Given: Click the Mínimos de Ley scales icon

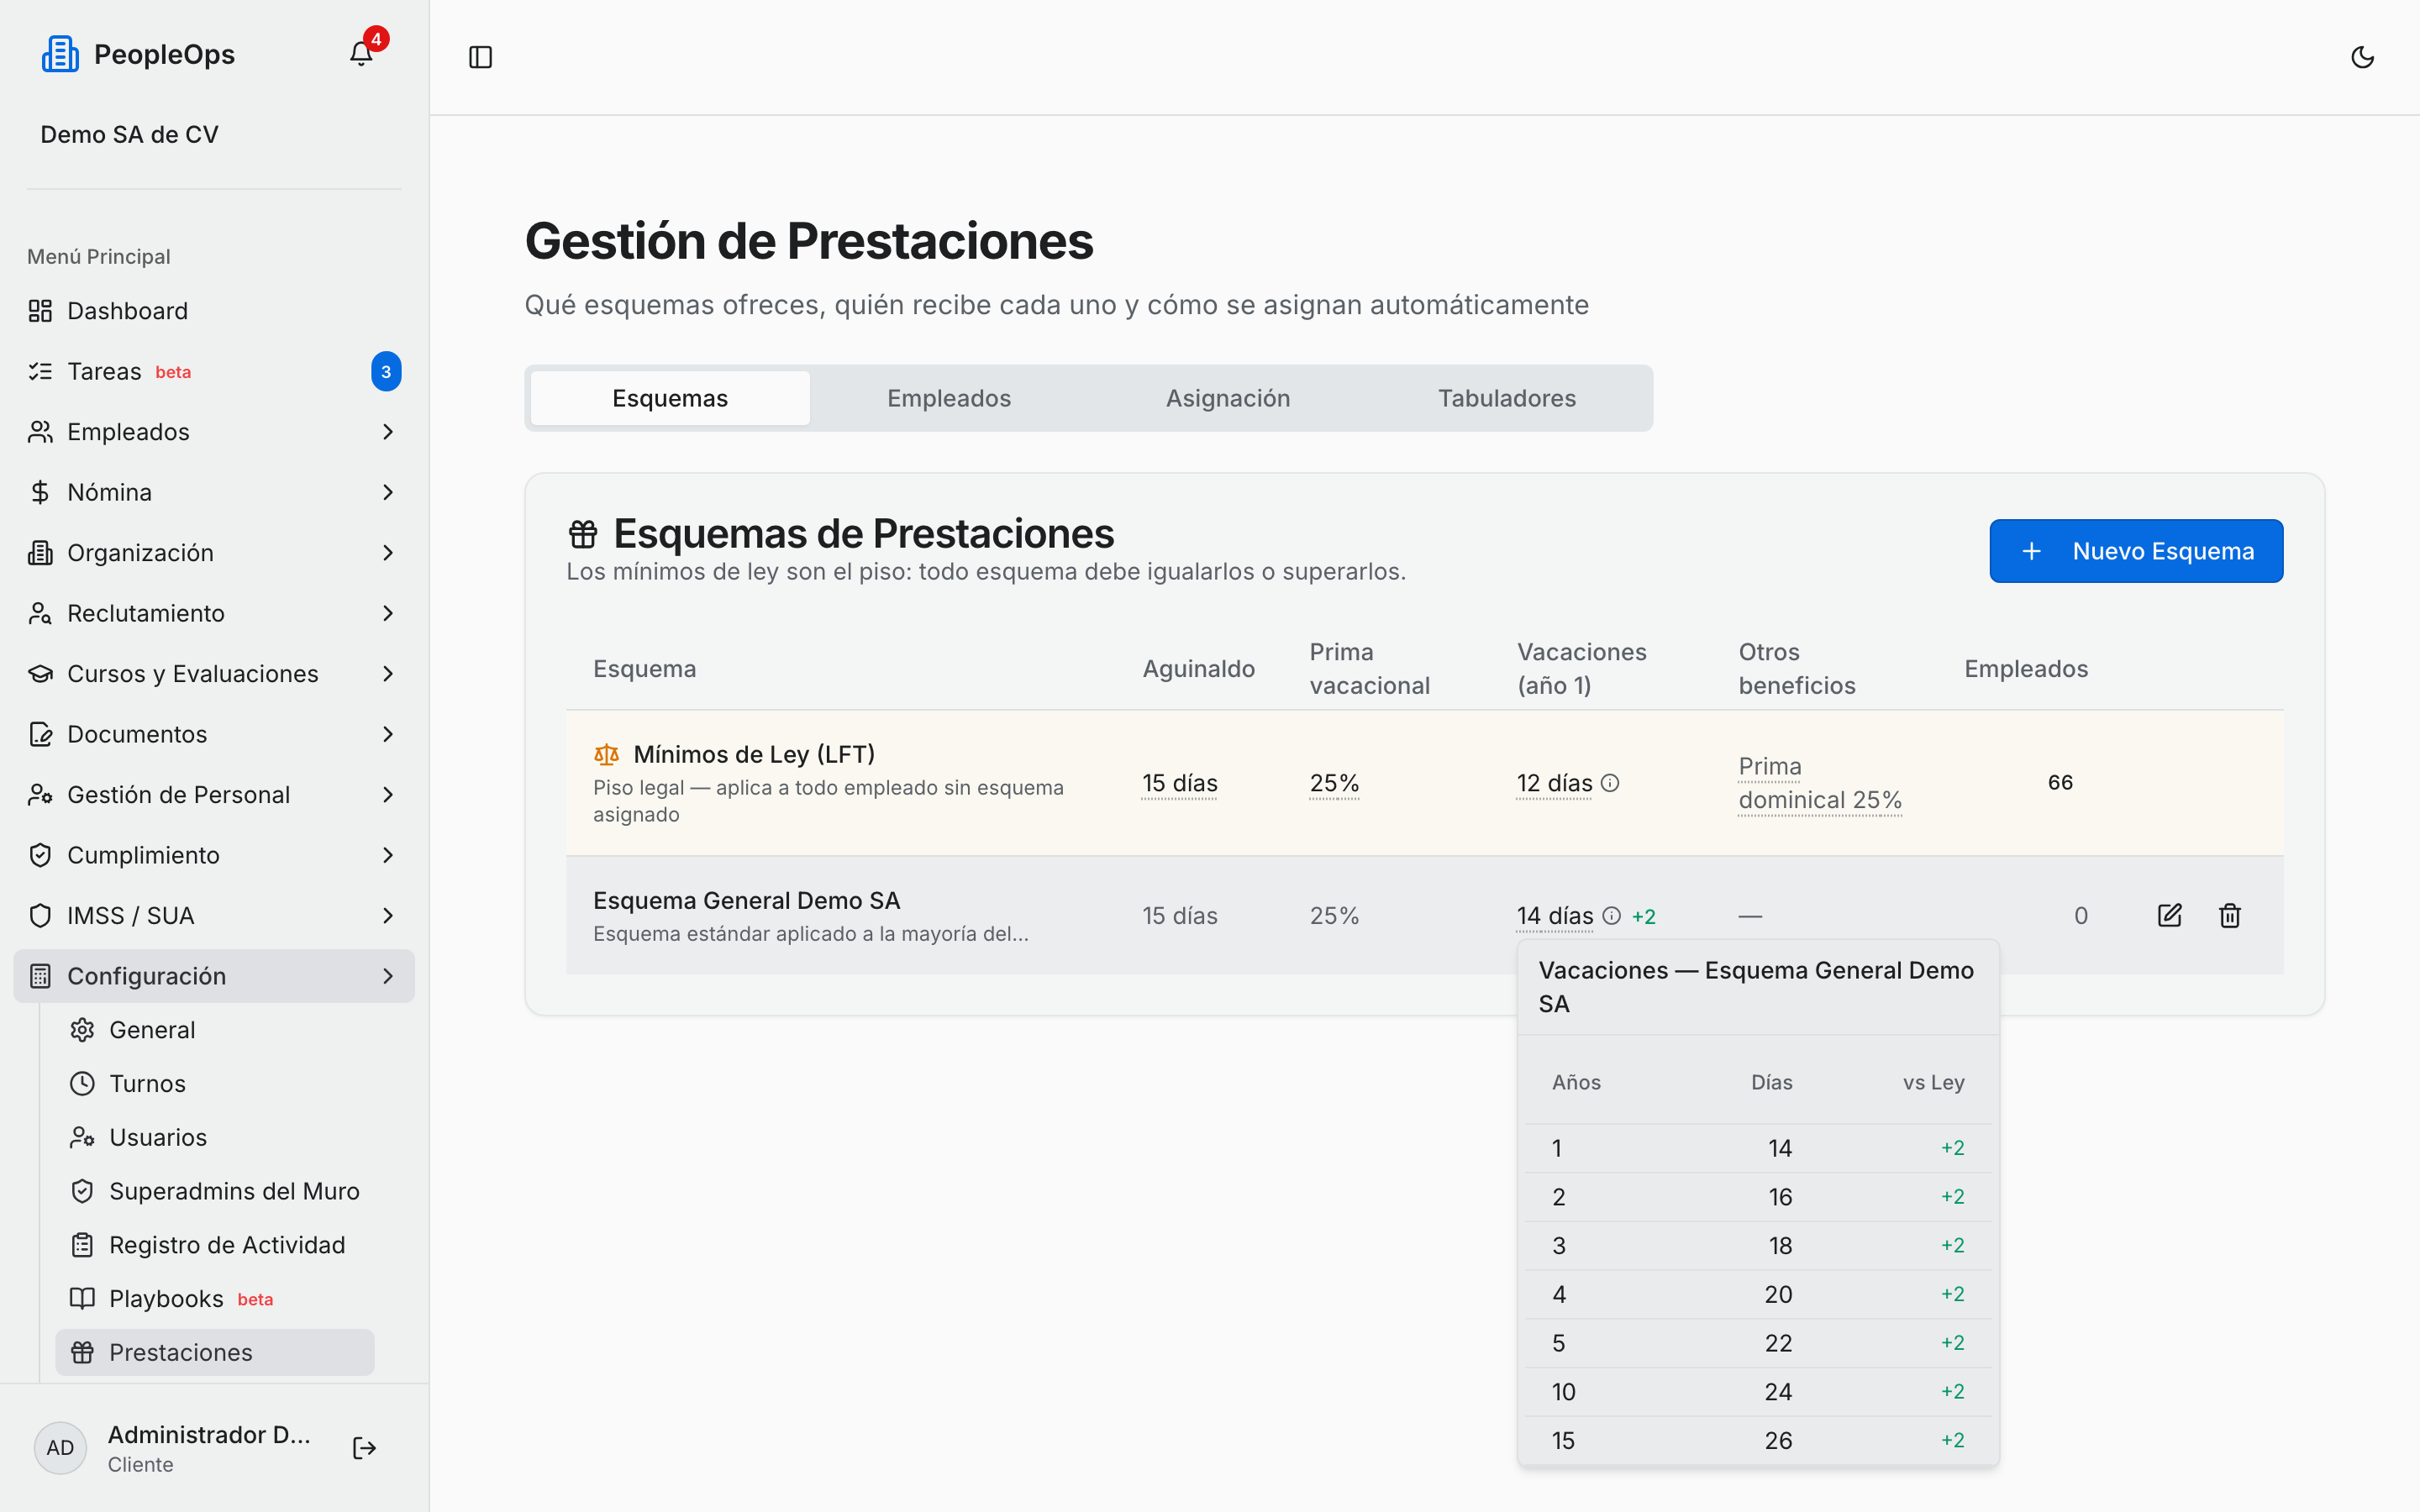Looking at the screenshot, I should pyautogui.click(x=607, y=754).
